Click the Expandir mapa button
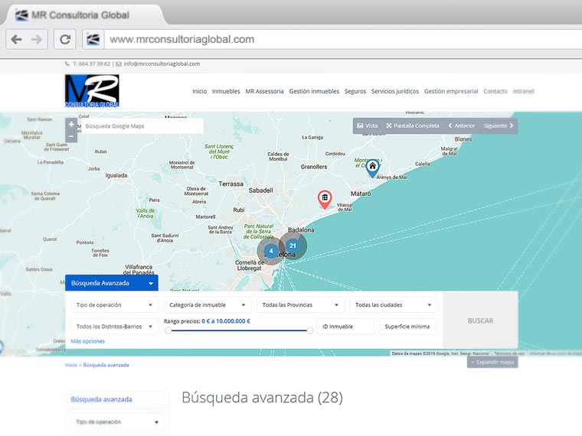This screenshot has width=582, height=436. coord(492,363)
